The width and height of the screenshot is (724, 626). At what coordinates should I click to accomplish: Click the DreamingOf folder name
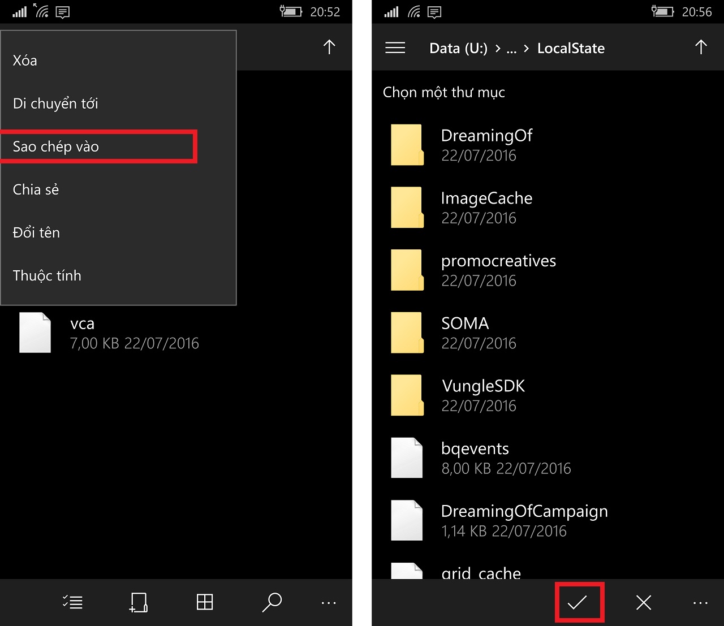pos(486,136)
